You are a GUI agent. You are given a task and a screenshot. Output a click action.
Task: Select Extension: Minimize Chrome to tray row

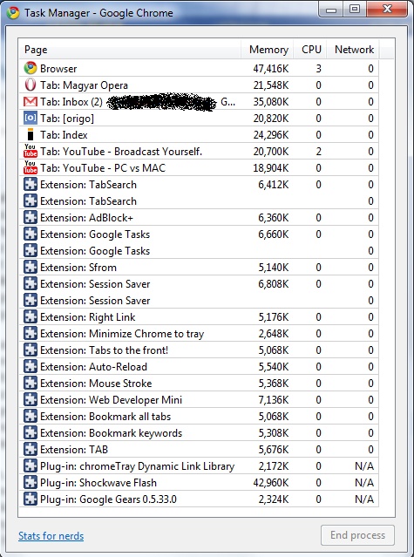pyautogui.click(x=199, y=333)
